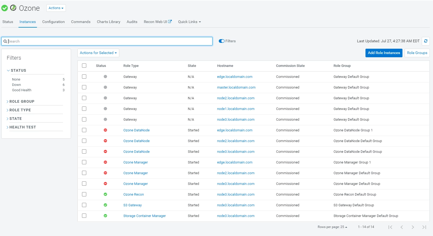Go to the previous page arrow

[402, 227]
